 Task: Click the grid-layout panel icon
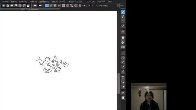[x=28, y=5]
